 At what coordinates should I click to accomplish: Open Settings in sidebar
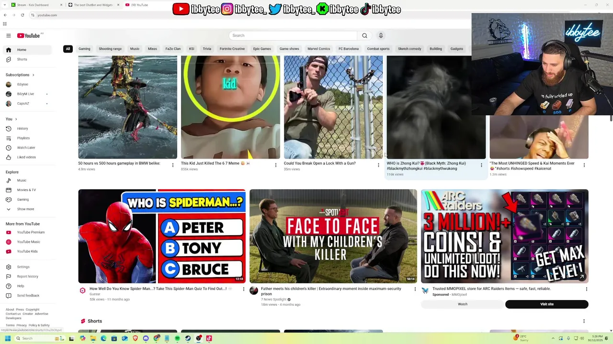pyautogui.click(x=28, y=267)
